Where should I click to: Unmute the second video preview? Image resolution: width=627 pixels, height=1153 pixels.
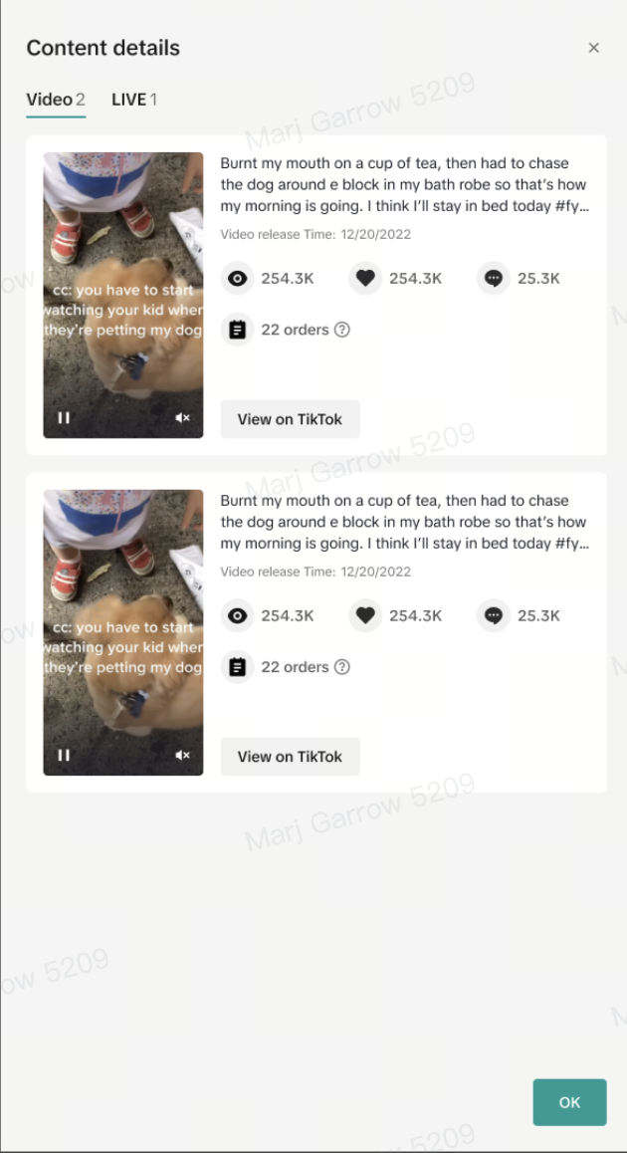click(x=182, y=755)
